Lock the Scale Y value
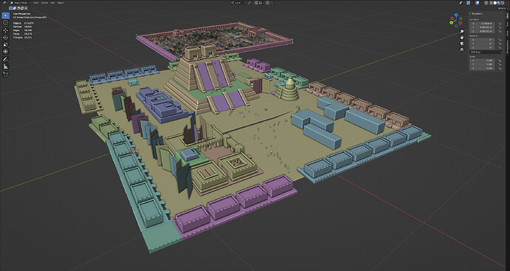Screen dimensions: 510x271 point(500,64)
